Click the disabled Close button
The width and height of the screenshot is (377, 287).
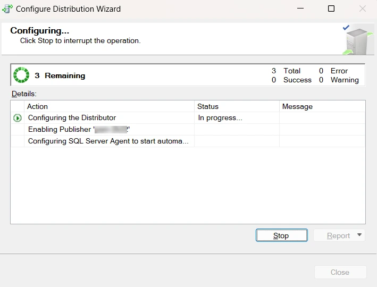pyautogui.click(x=340, y=272)
